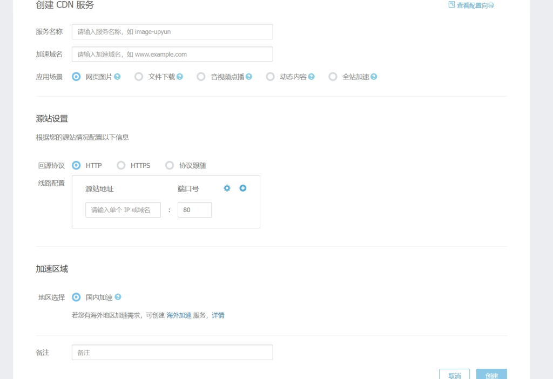The height and width of the screenshot is (379, 553).
Task: Add a new origin address with plus icon
Action: (243, 188)
